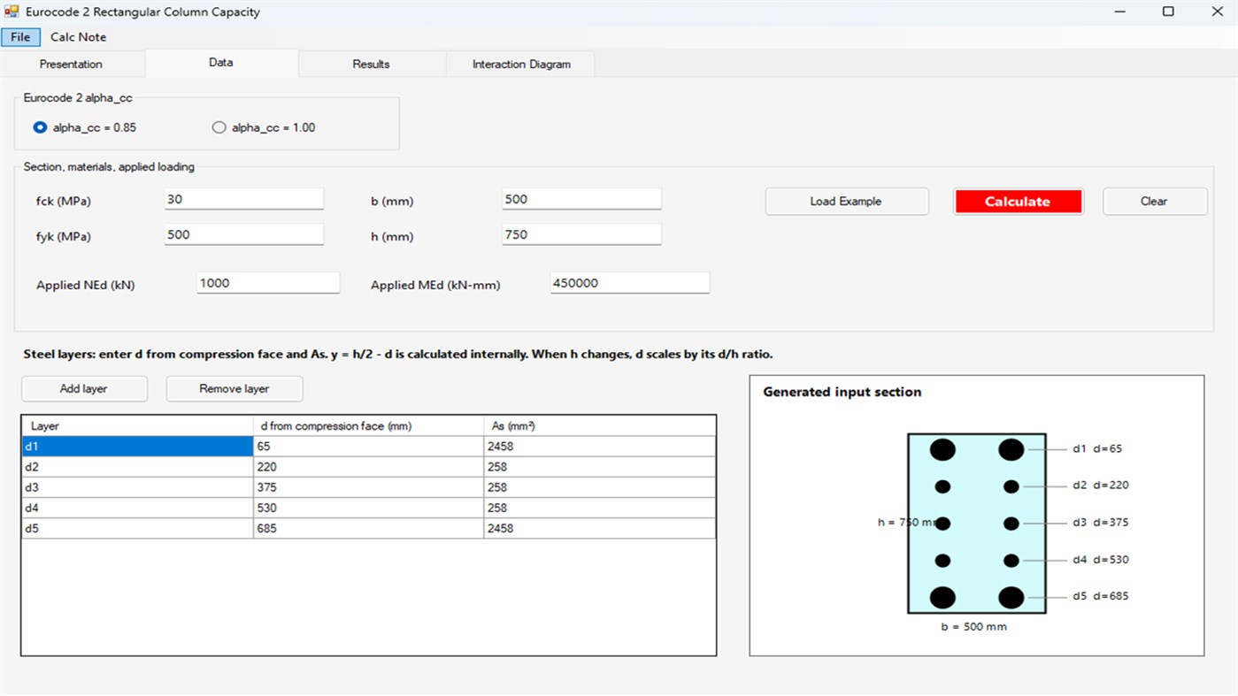Select alpha_cc = 1.00 radio button
The height and width of the screenshot is (696, 1238).
(x=264, y=127)
